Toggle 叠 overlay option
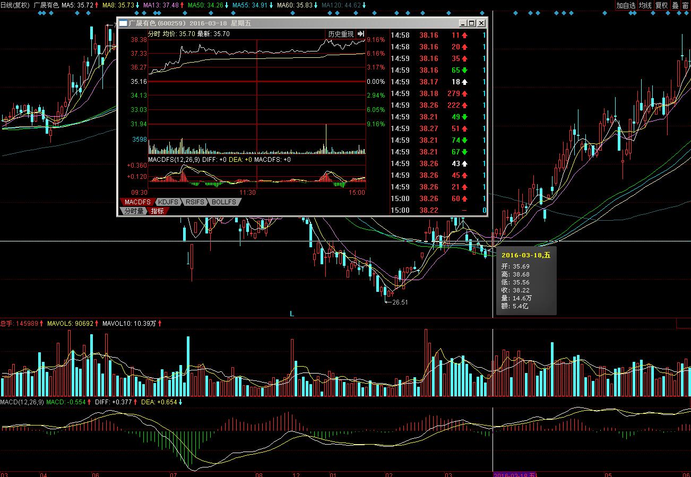The height and width of the screenshot is (477, 691). (675, 5)
